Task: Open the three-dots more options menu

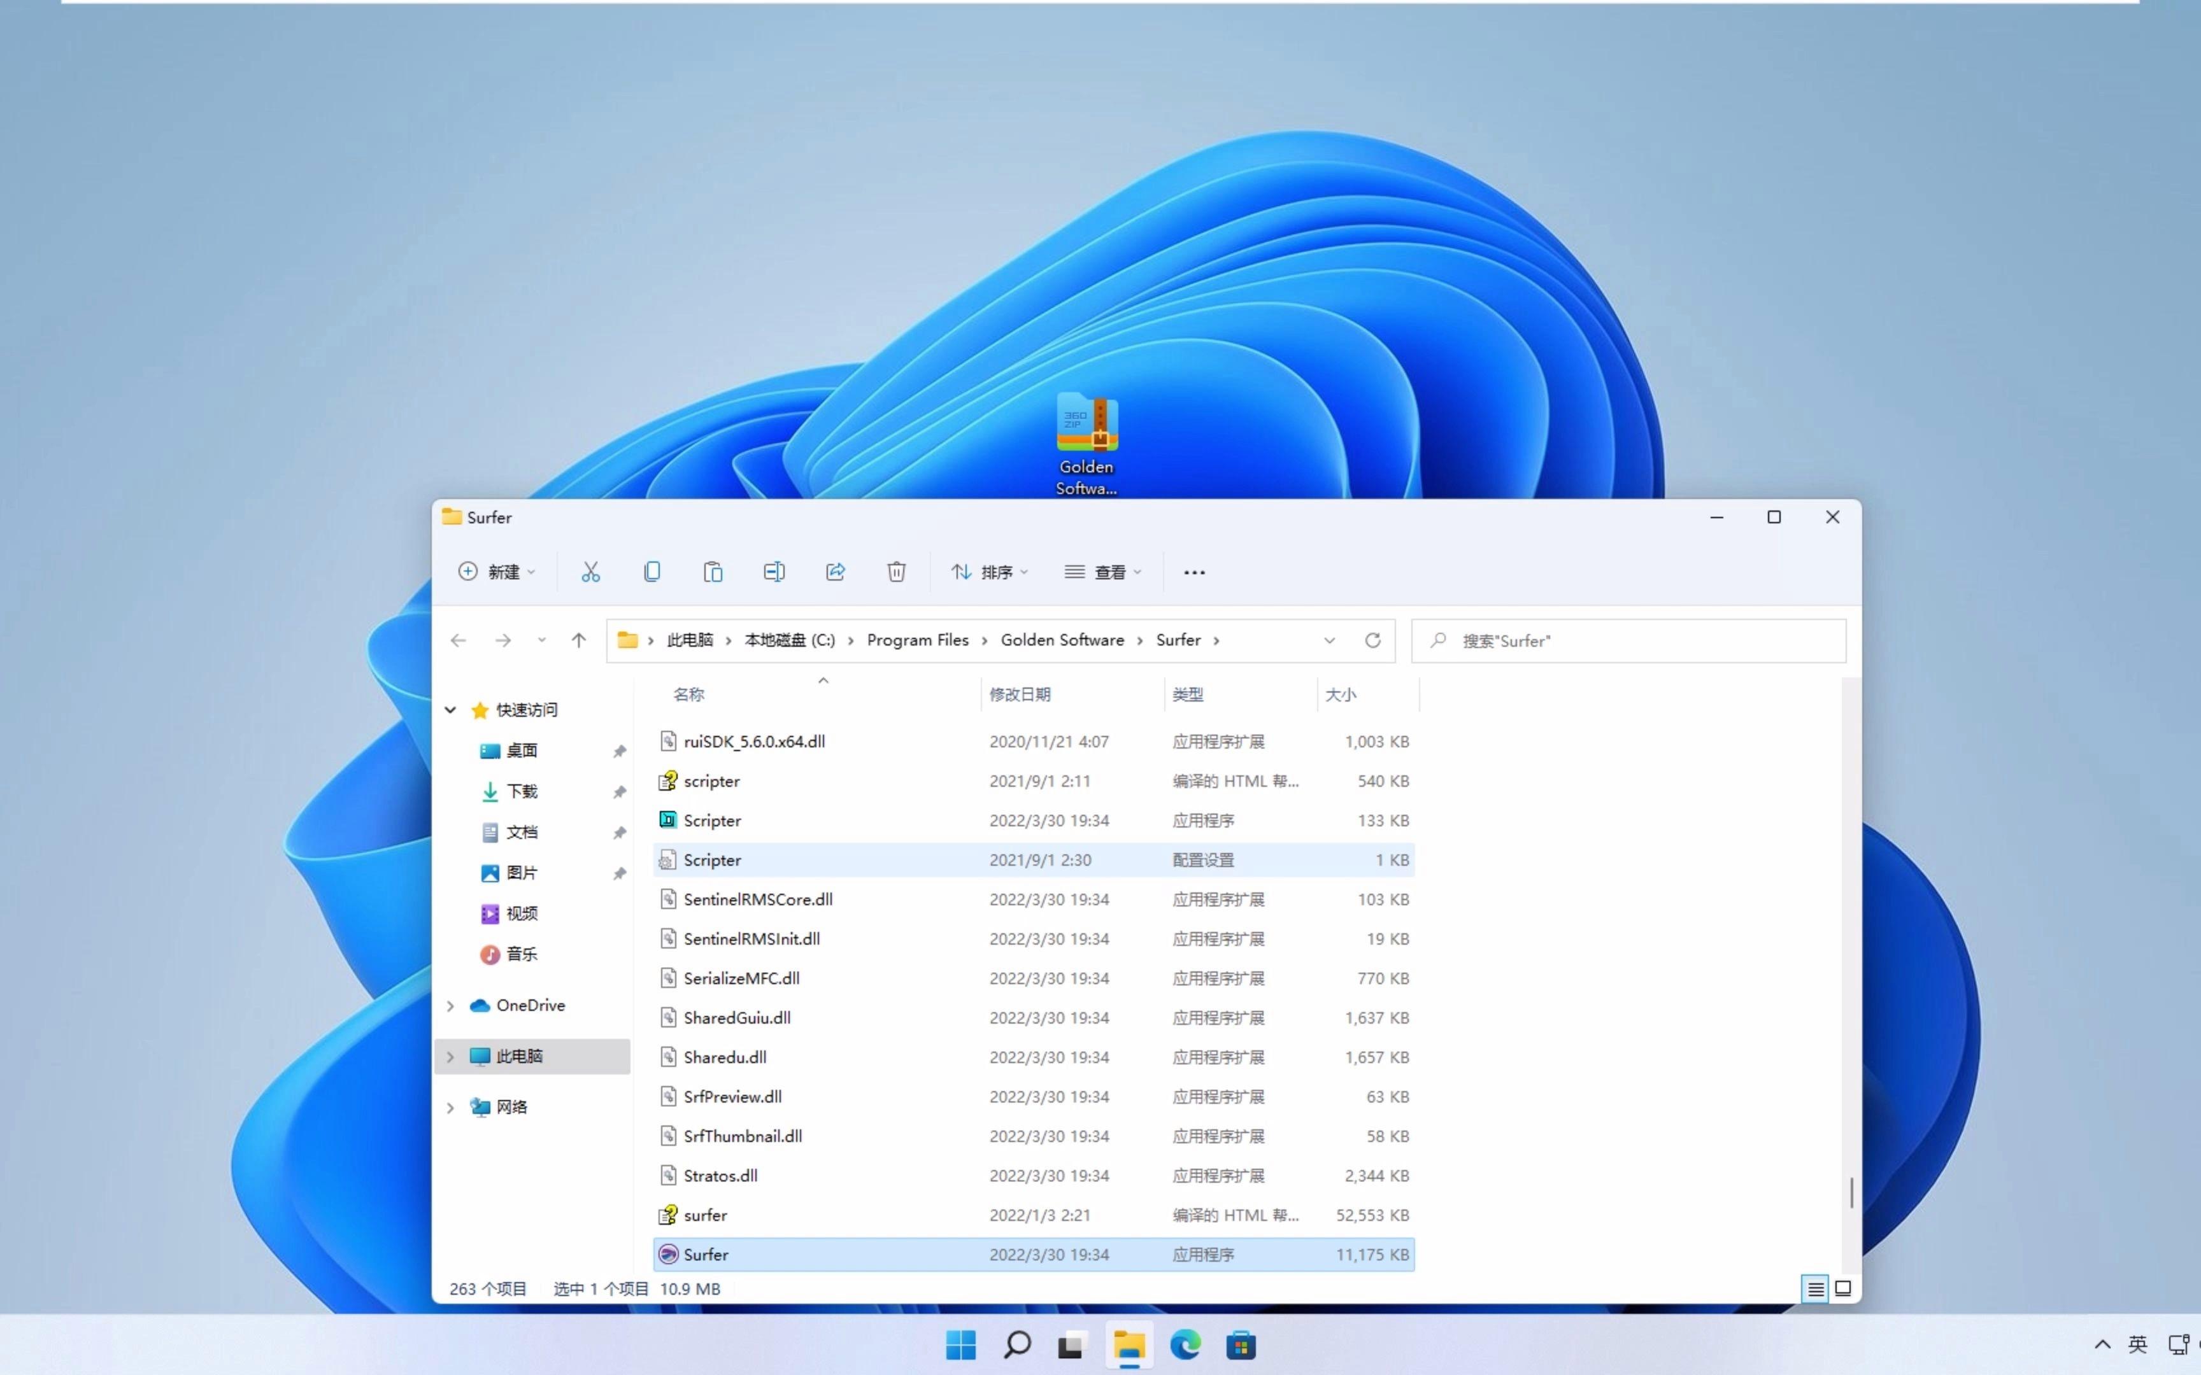Action: click(x=1194, y=572)
